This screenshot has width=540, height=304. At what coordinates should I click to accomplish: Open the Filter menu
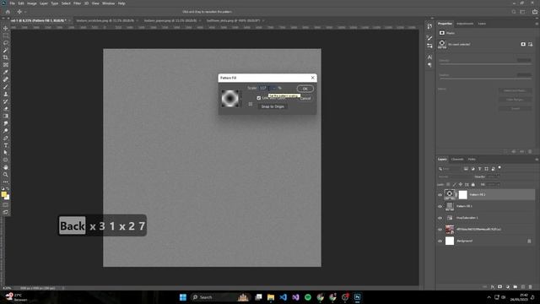[x=77, y=3]
